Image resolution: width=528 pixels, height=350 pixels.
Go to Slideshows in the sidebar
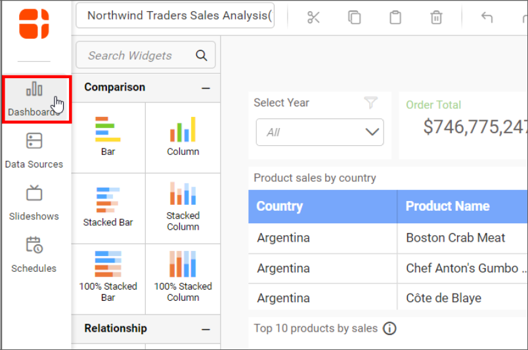pyautogui.click(x=34, y=202)
